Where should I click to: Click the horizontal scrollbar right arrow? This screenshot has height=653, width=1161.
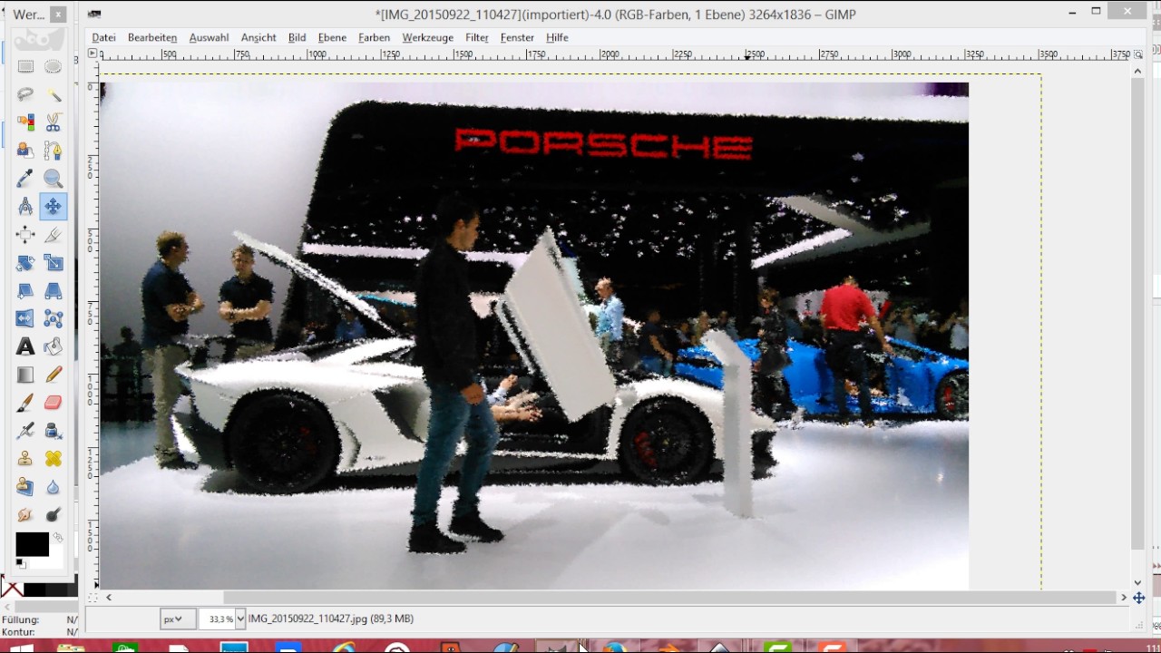(1124, 598)
